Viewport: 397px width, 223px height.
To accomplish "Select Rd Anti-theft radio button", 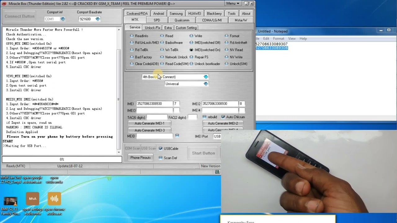I will point(226,43).
